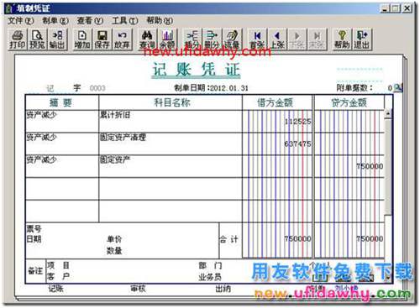Click the 输出 (Output) toolbar icon
420x308 pixels.
[x=57, y=39]
